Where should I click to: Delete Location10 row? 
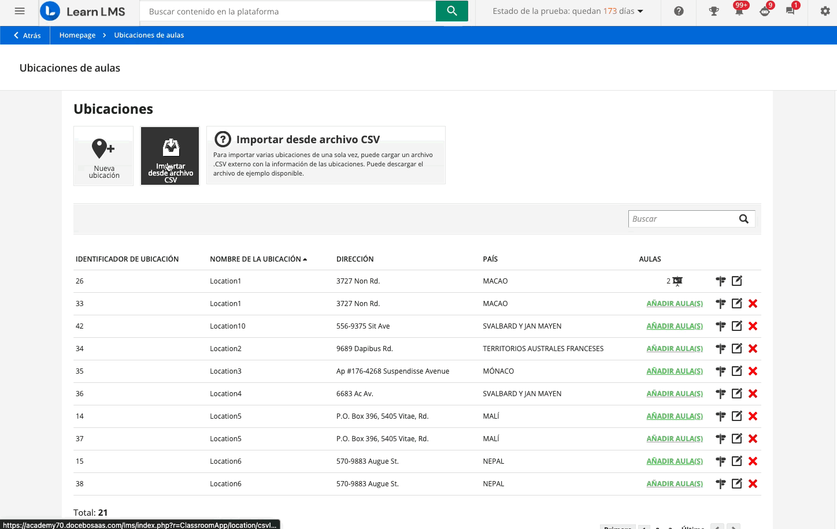click(753, 326)
